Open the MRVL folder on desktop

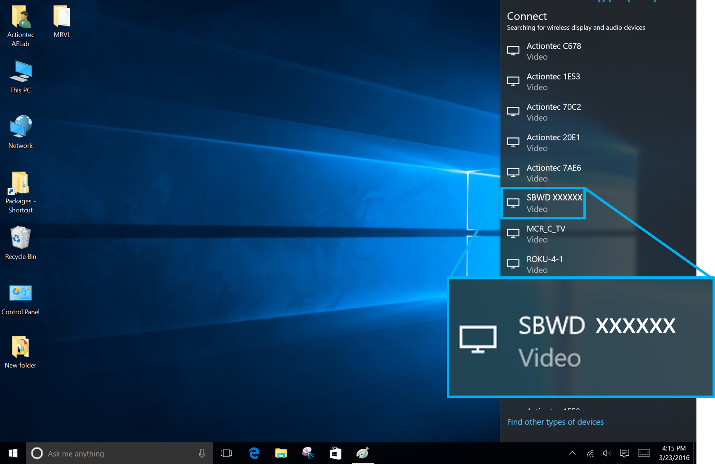coord(62,21)
